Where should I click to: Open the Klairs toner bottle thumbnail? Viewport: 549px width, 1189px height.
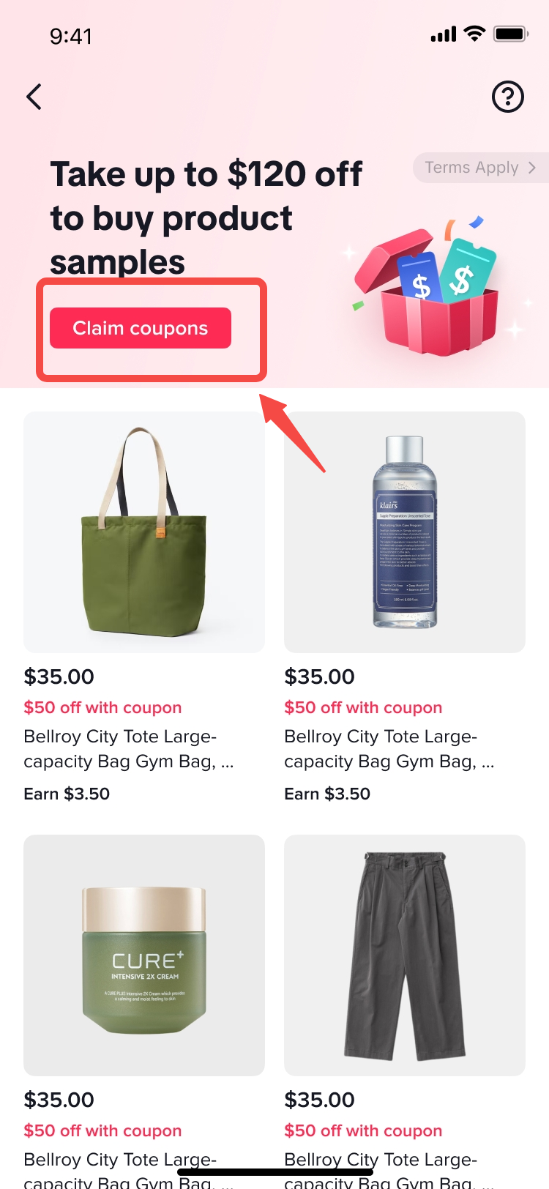[x=405, y=532]
